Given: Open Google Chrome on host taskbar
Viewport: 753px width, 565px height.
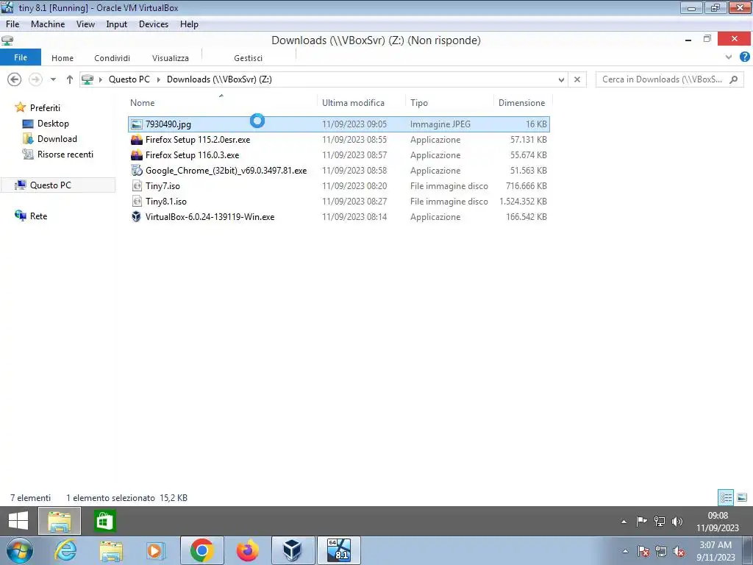Looking at the screenshot, I should (201, 550).
